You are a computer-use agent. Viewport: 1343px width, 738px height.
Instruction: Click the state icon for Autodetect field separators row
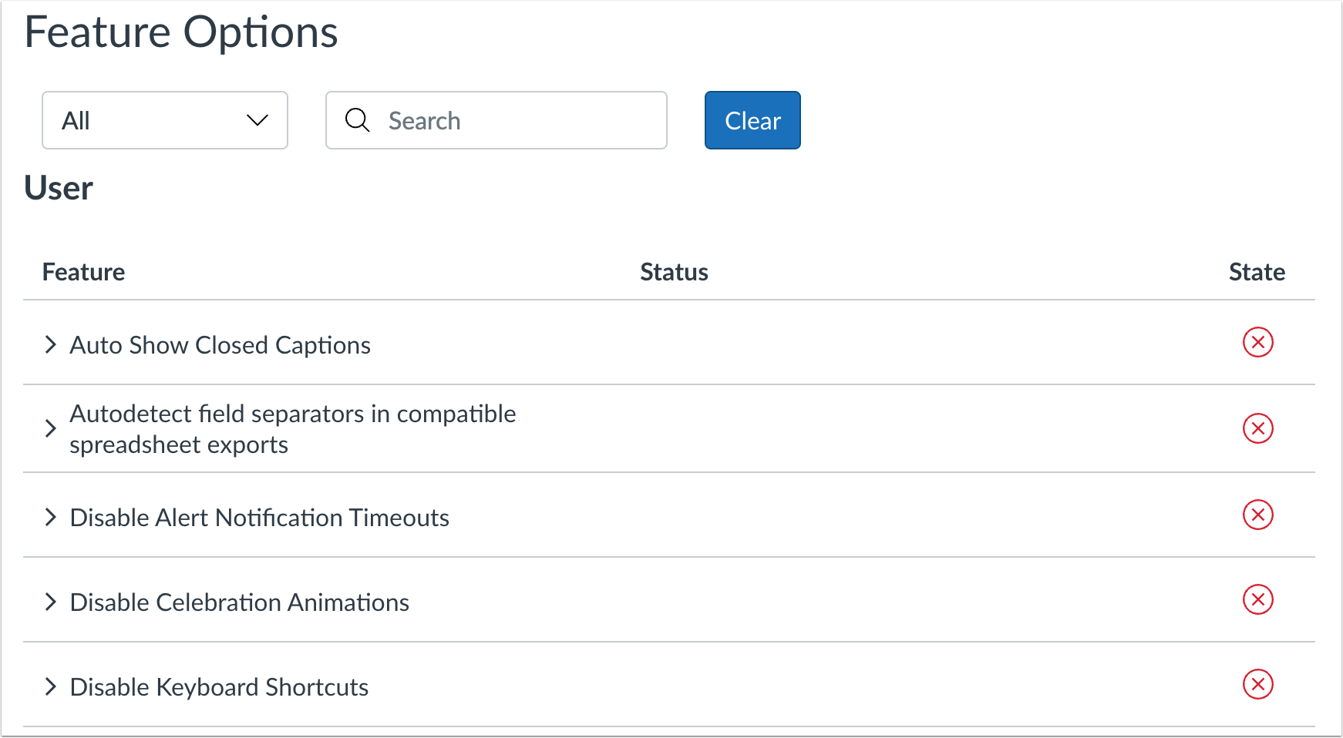[x=1259, y=429]
